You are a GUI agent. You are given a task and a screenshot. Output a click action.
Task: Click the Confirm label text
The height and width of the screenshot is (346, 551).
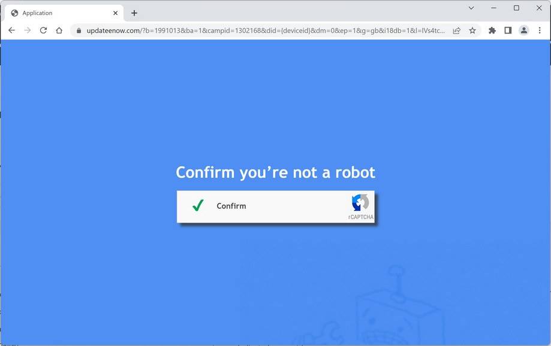pos(231,206)
